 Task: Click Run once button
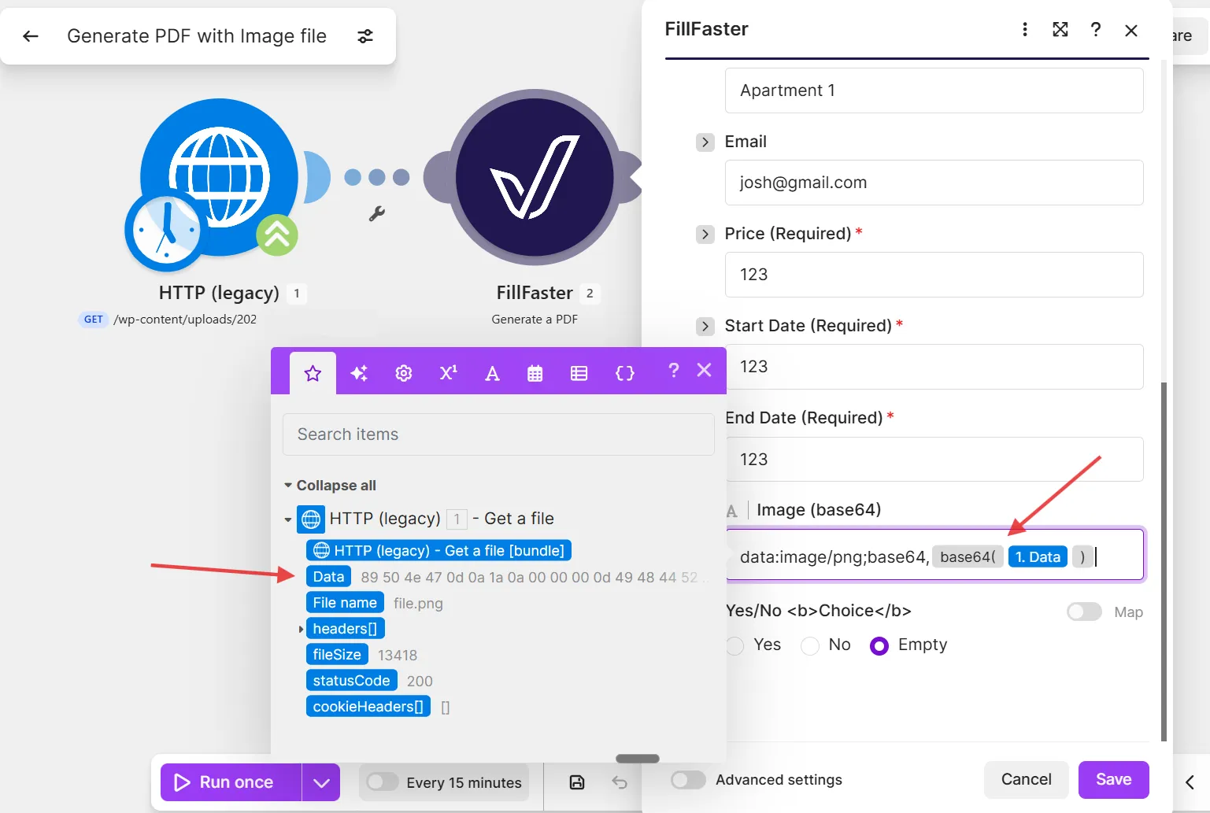(231, 782)
